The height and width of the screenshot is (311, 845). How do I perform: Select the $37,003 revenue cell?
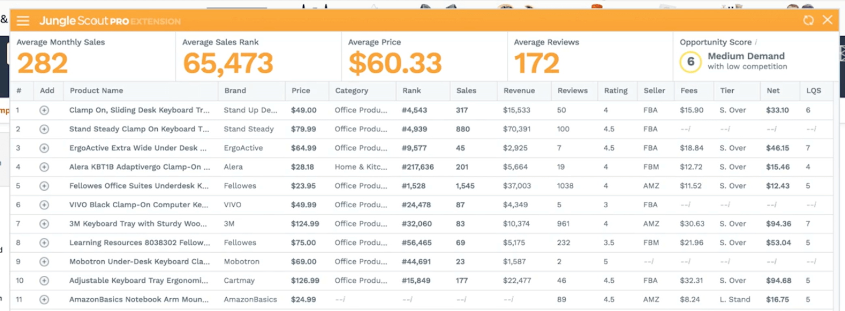tap(517, 186)
